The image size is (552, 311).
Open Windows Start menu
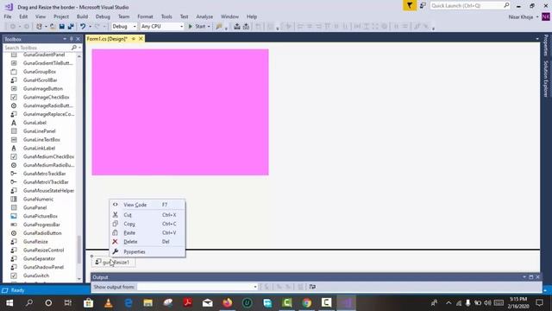point(9,303)
